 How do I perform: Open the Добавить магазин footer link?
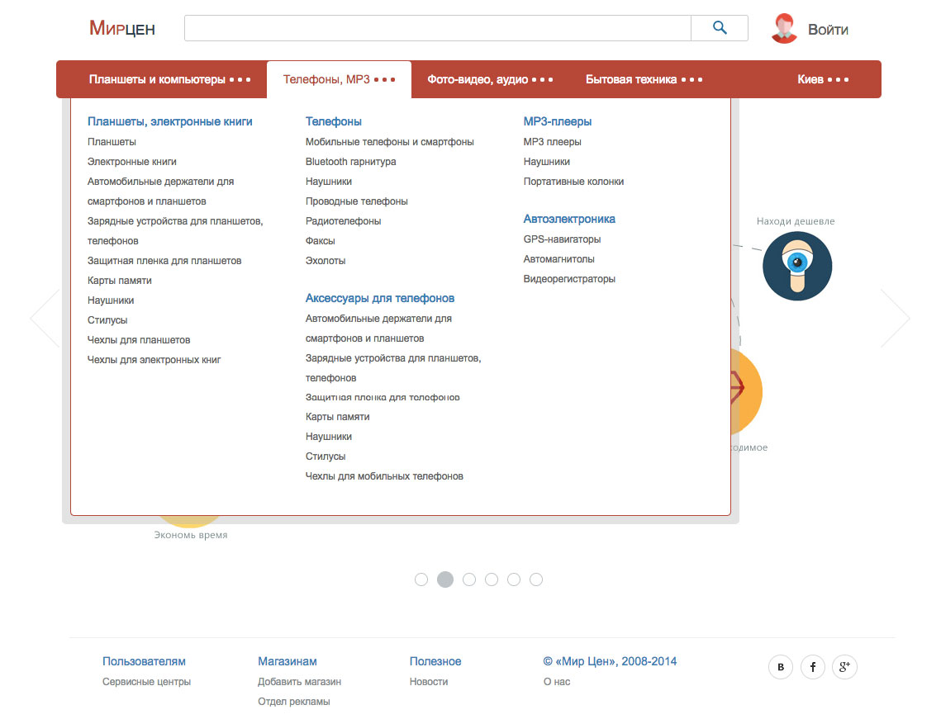click(301, 681)
